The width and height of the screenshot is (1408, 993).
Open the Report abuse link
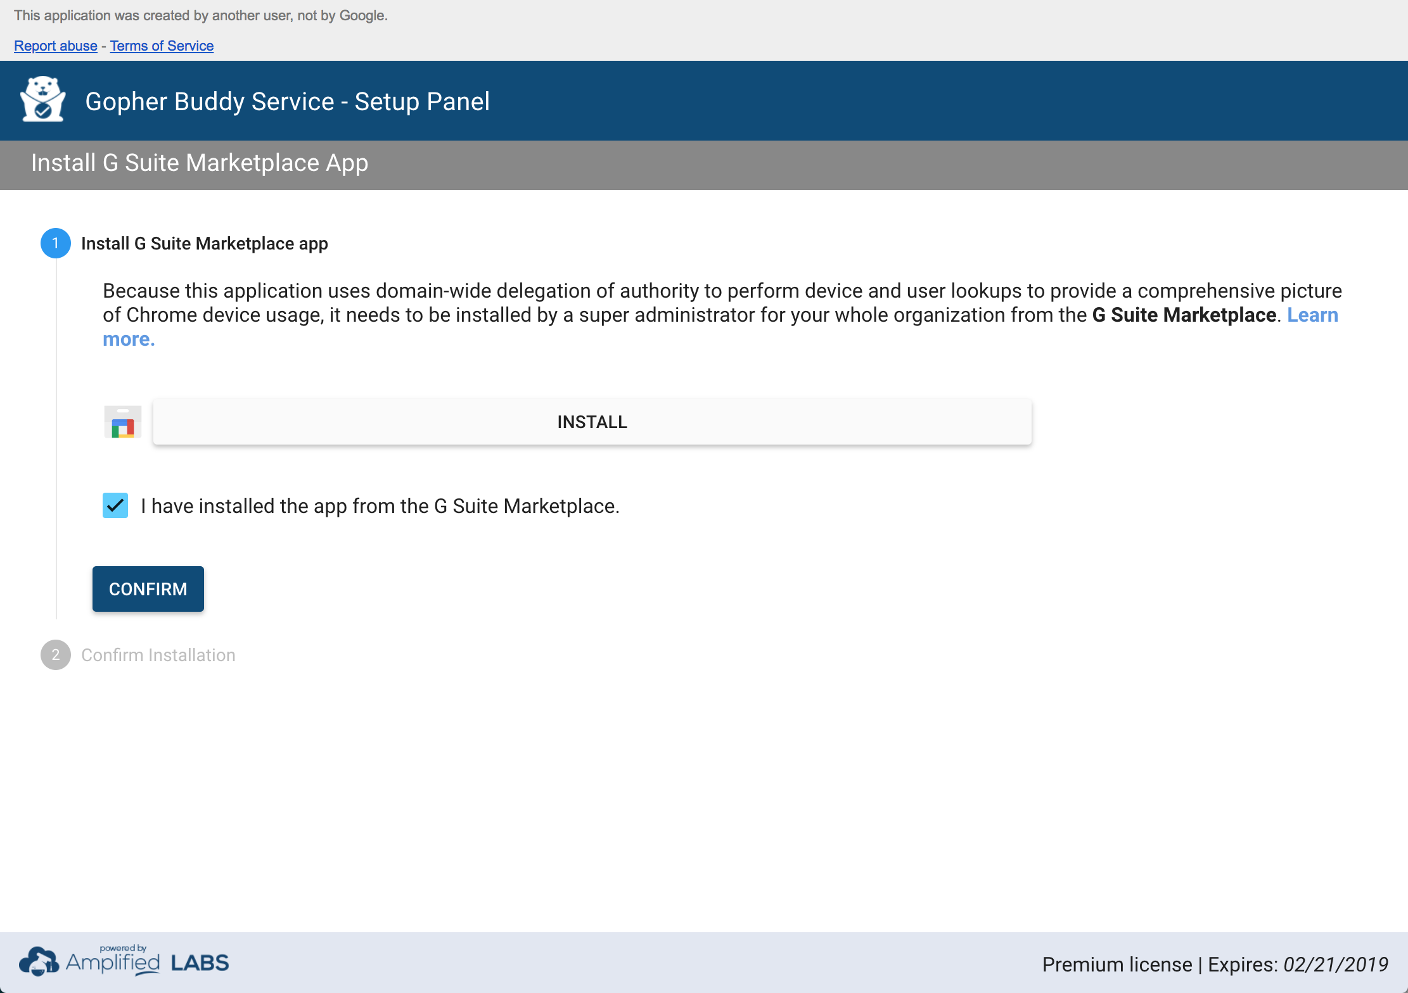pyautogui.click(x=56, y=46)
